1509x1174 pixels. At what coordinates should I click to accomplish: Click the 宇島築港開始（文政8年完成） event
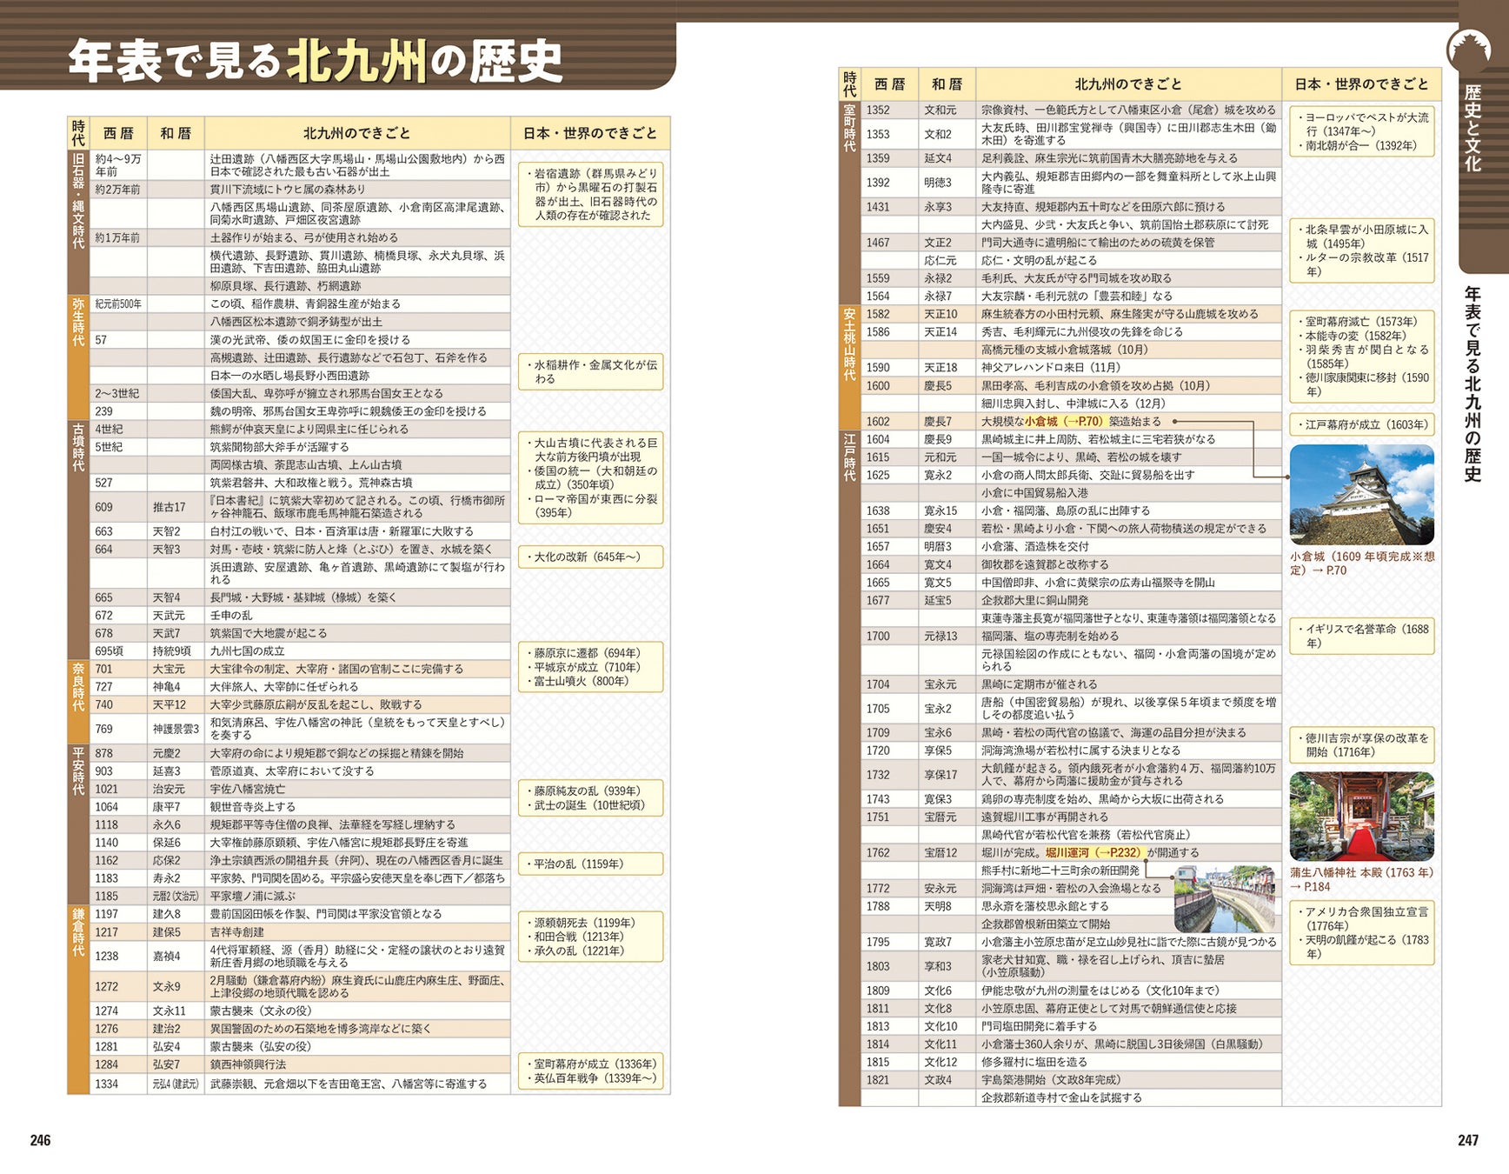click(1128, 1080)
